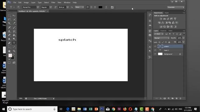Click the text color swatch
Image resolution: width=200 pixels, height=112 pixels.
tap(100, 7)
